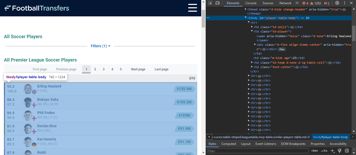Expand the thead node

point(245,9)
